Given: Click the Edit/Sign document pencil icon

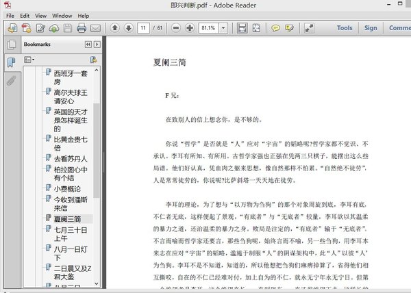Looking at the screenshot, I should point(40,28).
